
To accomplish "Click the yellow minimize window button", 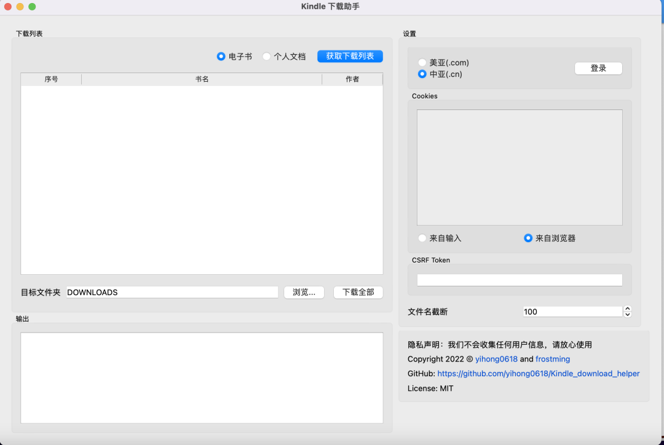I will [x=20, y=6].
